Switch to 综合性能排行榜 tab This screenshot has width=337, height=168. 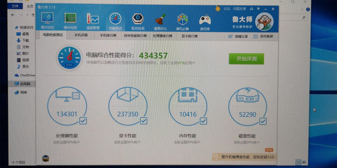[135, 36]
